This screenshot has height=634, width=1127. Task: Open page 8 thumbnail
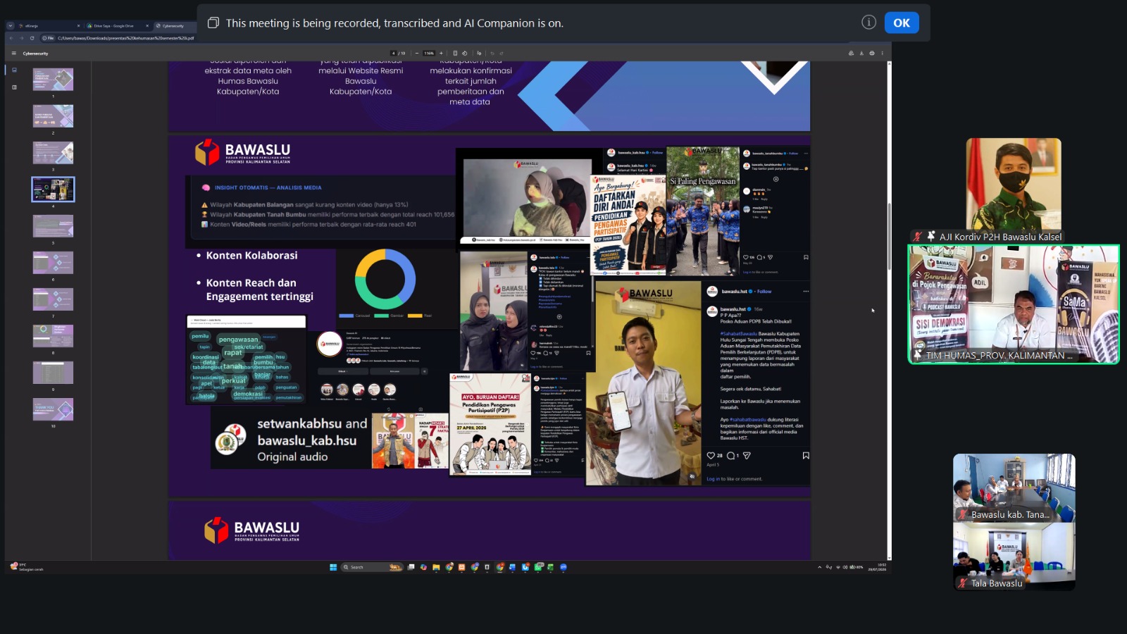(53, 336)
